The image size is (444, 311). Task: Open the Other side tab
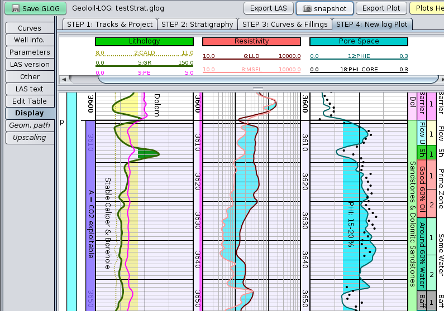pos(30,76)
